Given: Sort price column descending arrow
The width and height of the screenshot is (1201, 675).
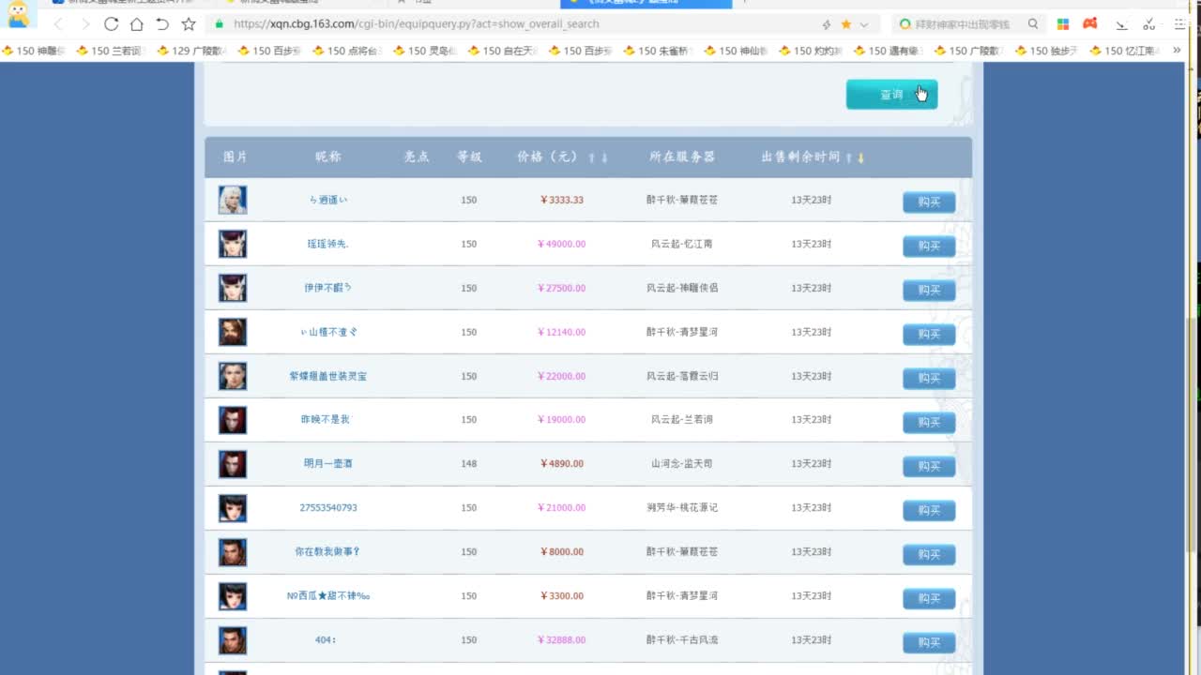Looking at the screenshot, I should (604, 158).
